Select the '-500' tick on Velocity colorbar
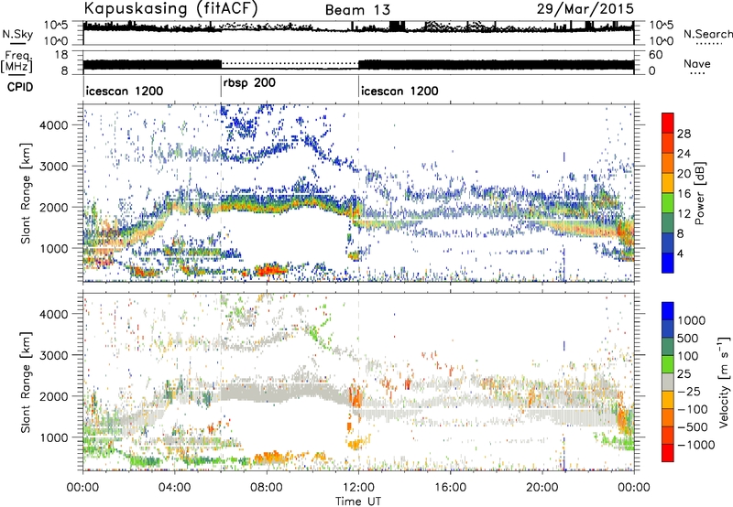This screenshot has width=733, height=507. pyautogui.click(x=693, y=427)
